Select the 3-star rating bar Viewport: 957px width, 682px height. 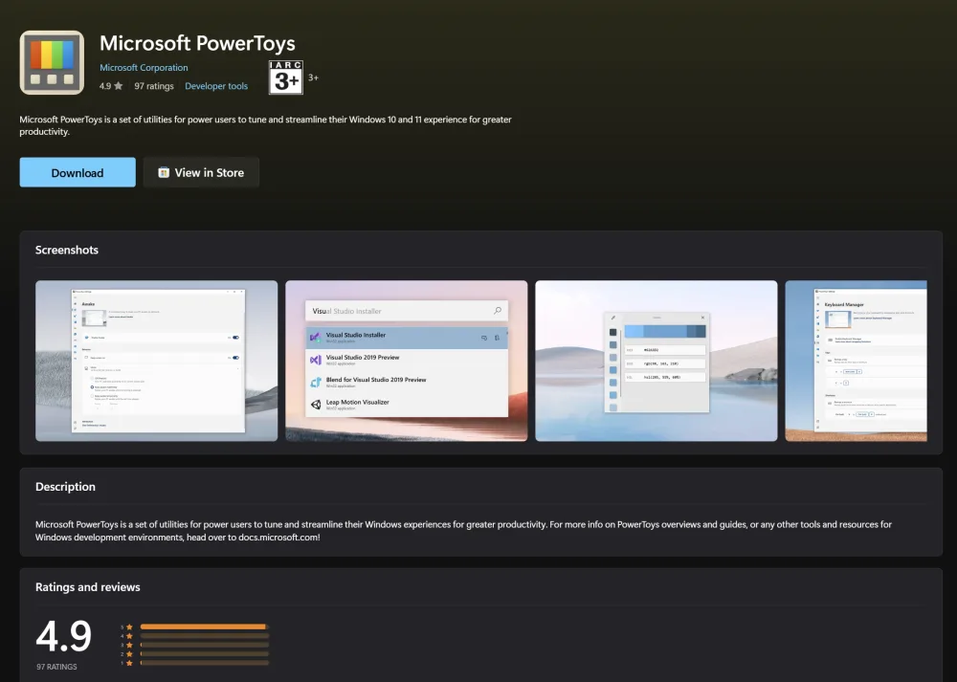[x=205, y=645]
